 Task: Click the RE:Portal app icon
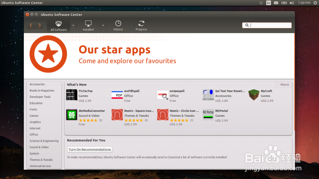pyautogui.click(x=208, y=115)
